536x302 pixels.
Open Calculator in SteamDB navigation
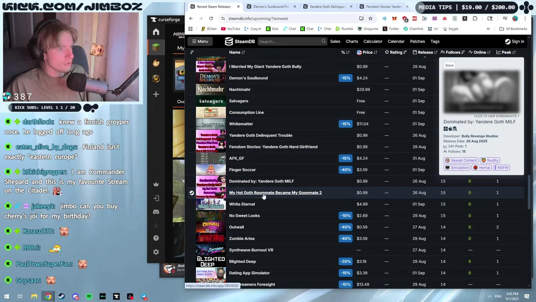point(373,41)
